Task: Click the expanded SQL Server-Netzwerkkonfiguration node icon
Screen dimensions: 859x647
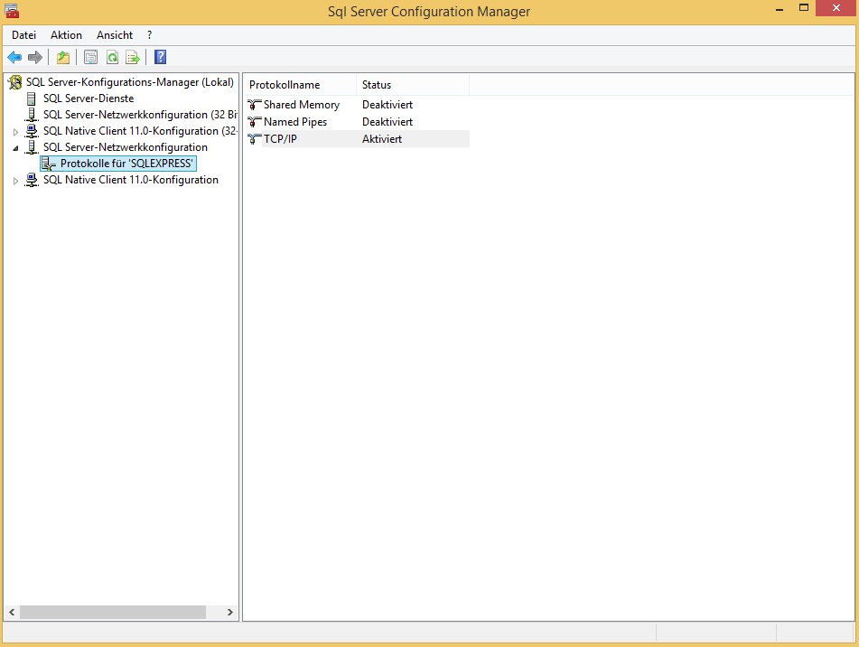Action: pyautogui.click(x=32, y=147)
